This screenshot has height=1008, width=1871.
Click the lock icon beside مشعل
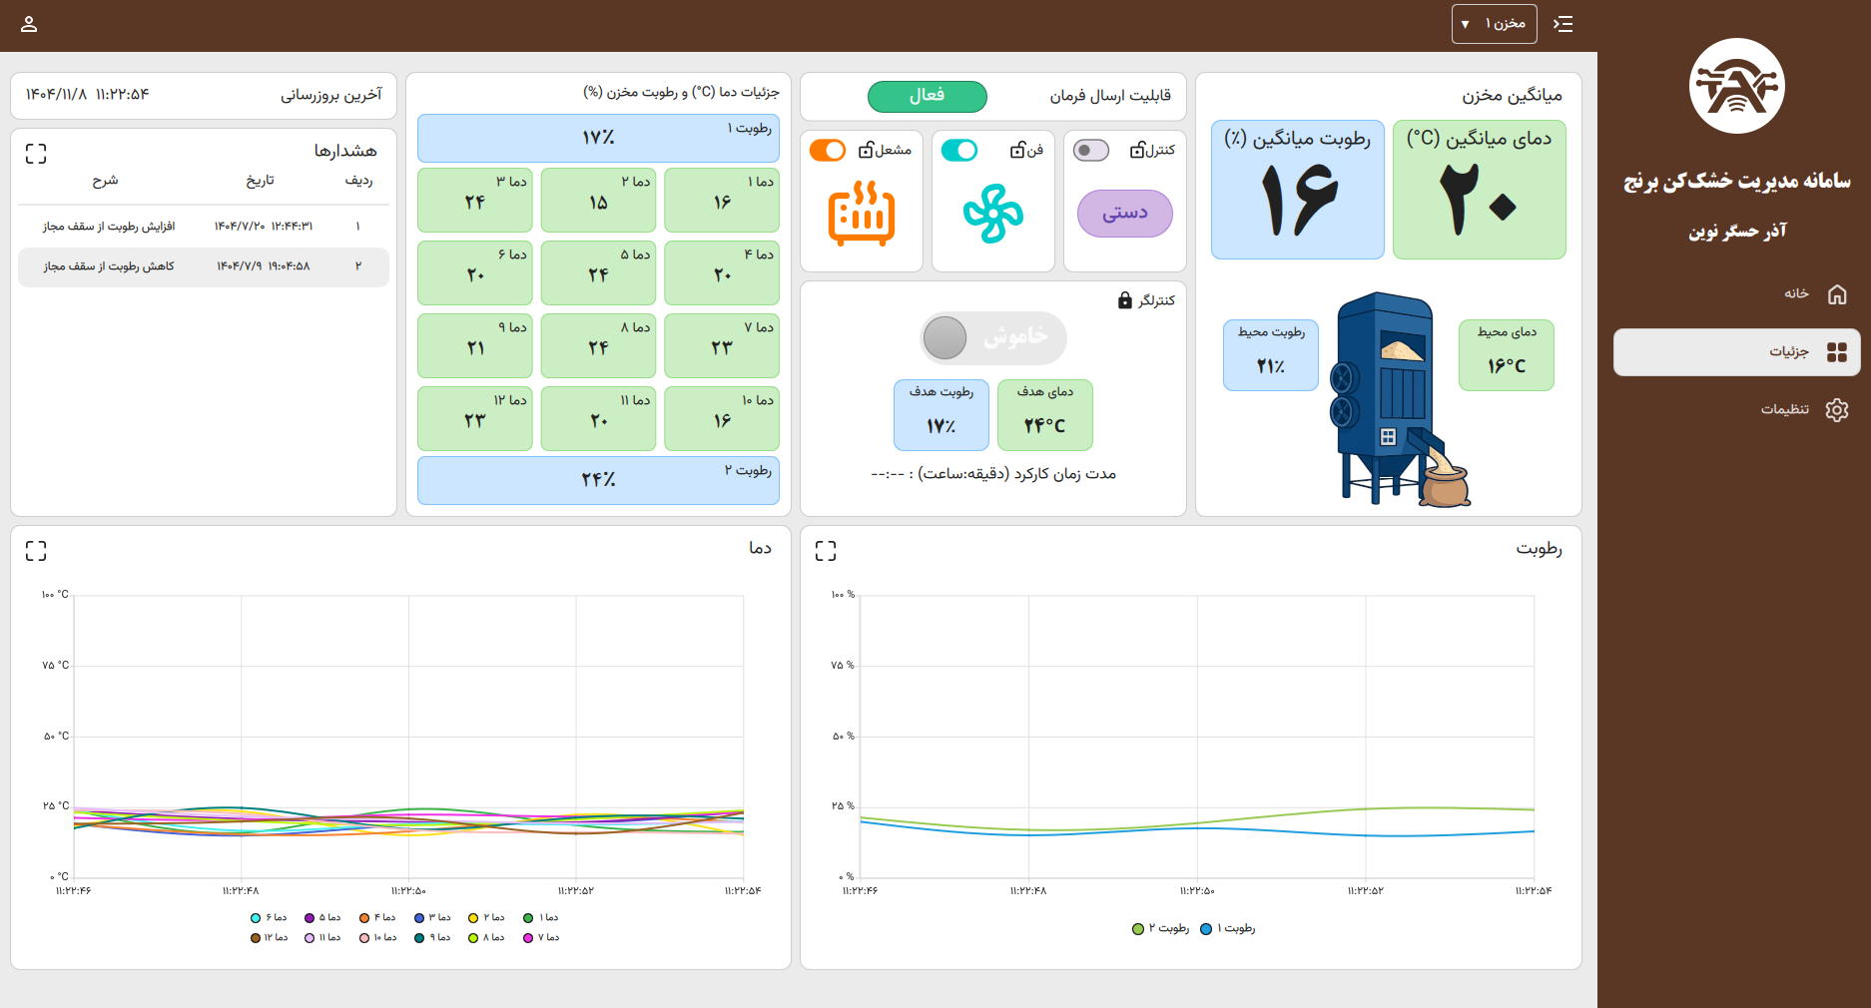click(x=867, y=150)
